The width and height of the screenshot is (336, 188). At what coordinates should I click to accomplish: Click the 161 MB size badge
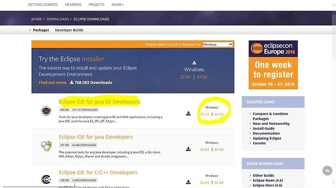click(x=64, y=145)
